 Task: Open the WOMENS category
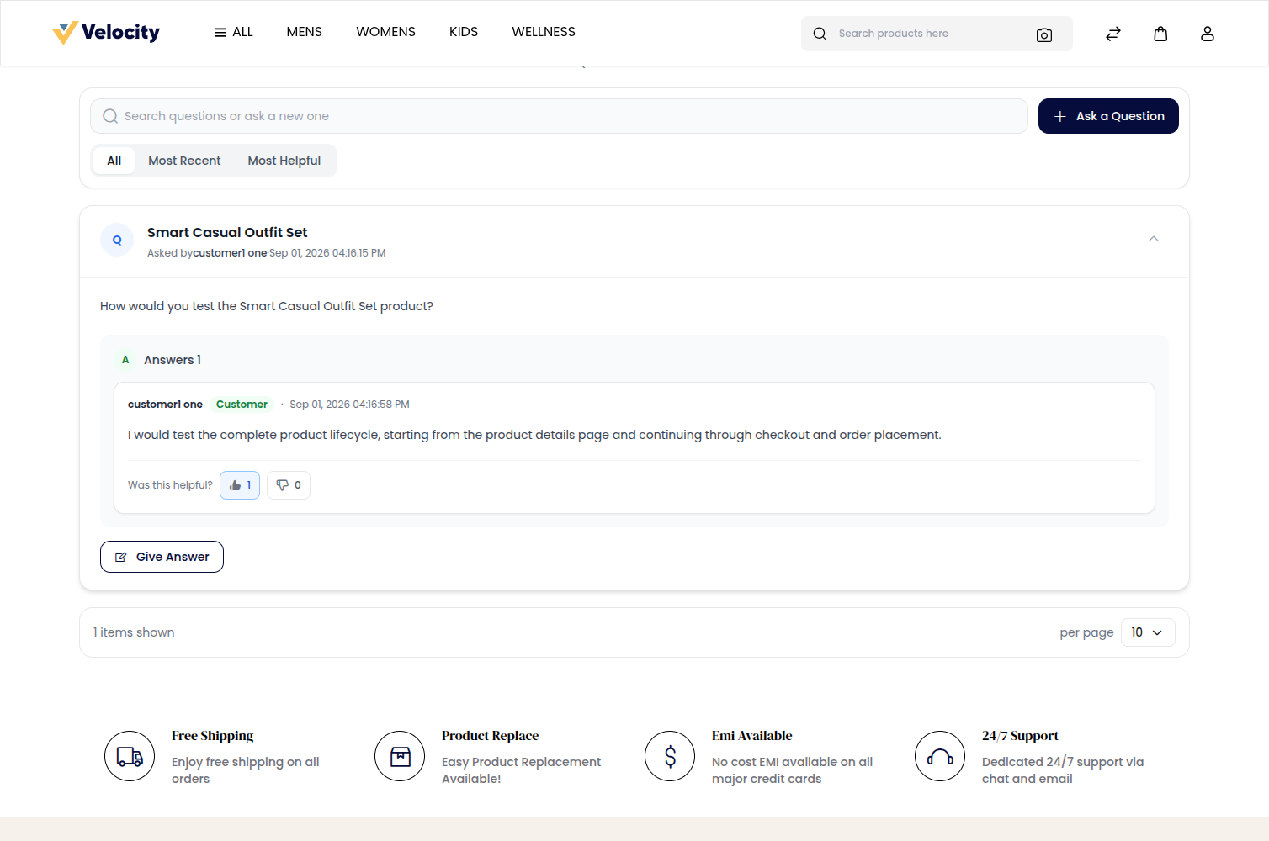[x=385, y=32]
